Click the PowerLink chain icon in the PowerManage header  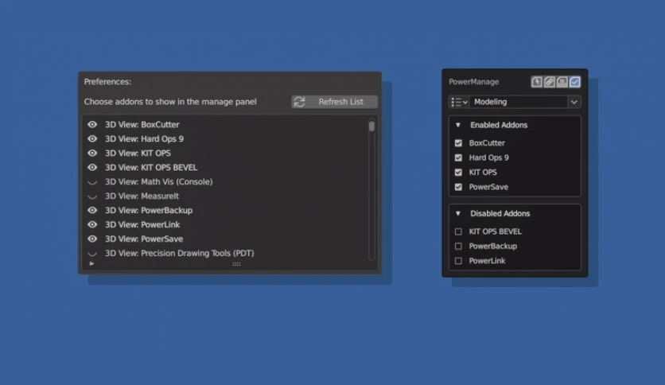point(549,82)
